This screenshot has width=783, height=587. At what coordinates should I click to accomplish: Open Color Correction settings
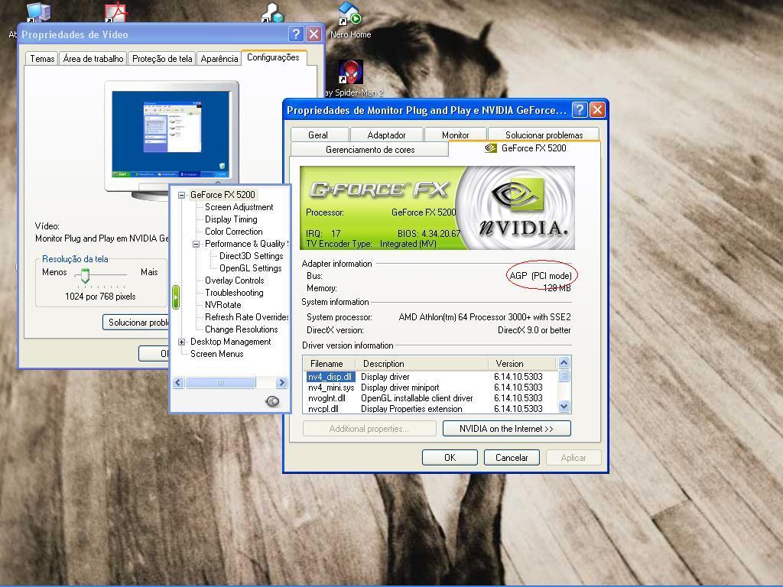[234, 232]
